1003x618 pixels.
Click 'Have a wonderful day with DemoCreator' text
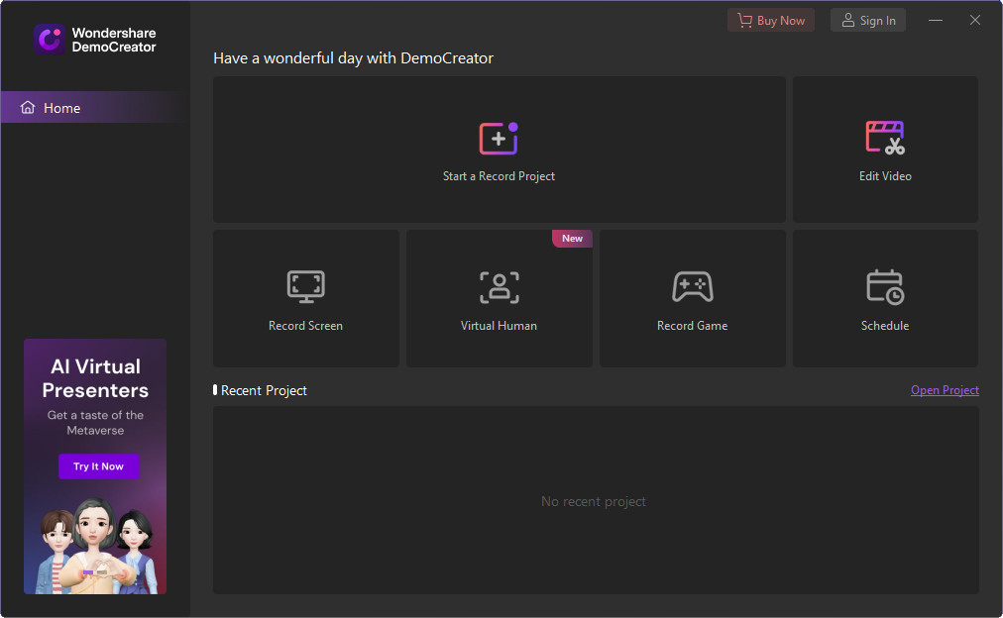point(353,58)
